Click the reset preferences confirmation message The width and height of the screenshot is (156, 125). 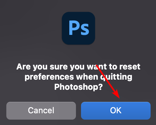pos(78,77)
